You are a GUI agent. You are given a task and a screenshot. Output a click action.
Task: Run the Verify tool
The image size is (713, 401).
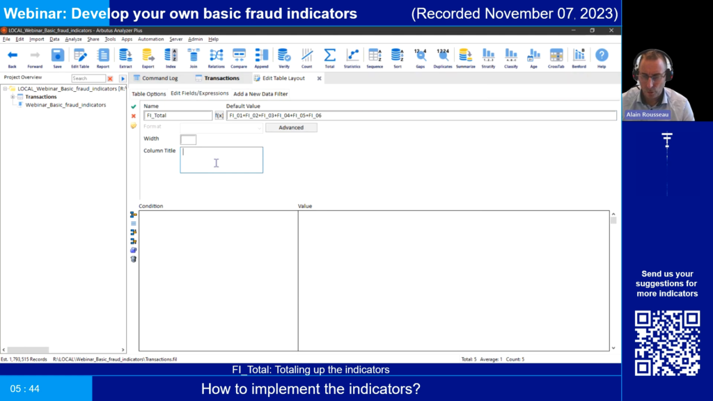[284, 58]
